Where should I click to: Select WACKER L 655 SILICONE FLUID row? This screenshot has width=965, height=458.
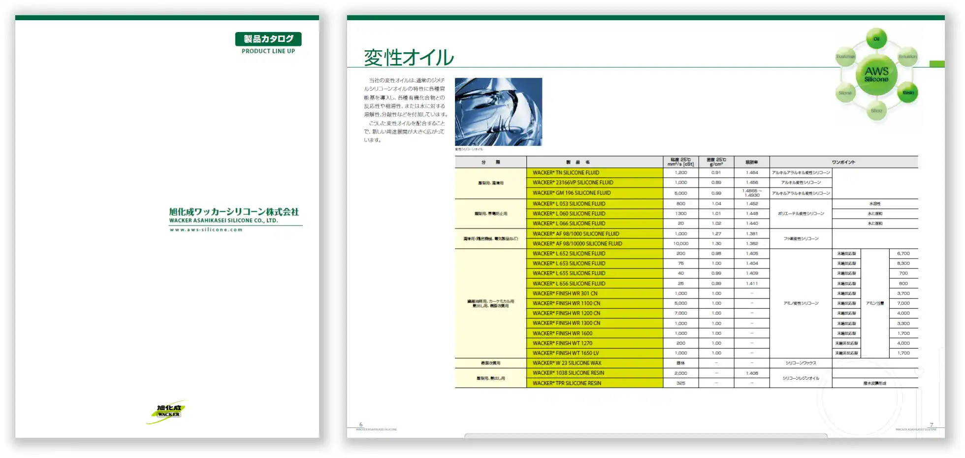(595, 273)
